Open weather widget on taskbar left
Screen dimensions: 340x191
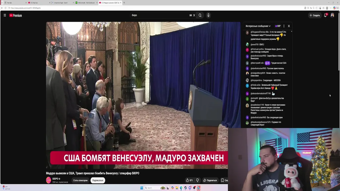(6, 188)
